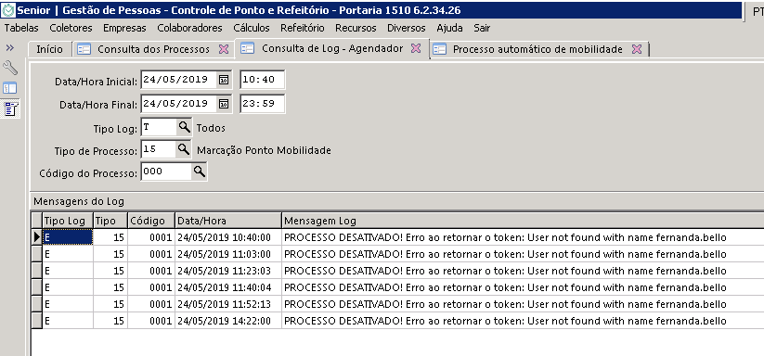Click the Senior application logo icon
764x356 pixels.
(8, 10)
